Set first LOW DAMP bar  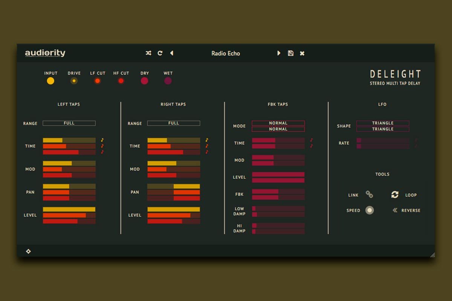(278, 208)
